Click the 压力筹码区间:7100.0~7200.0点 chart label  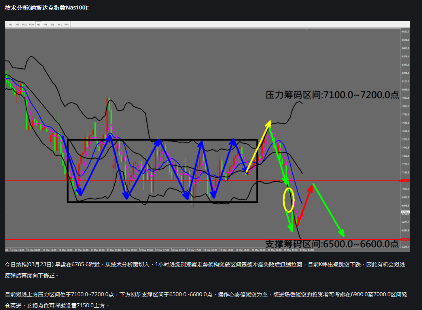[x=332, y=94]
